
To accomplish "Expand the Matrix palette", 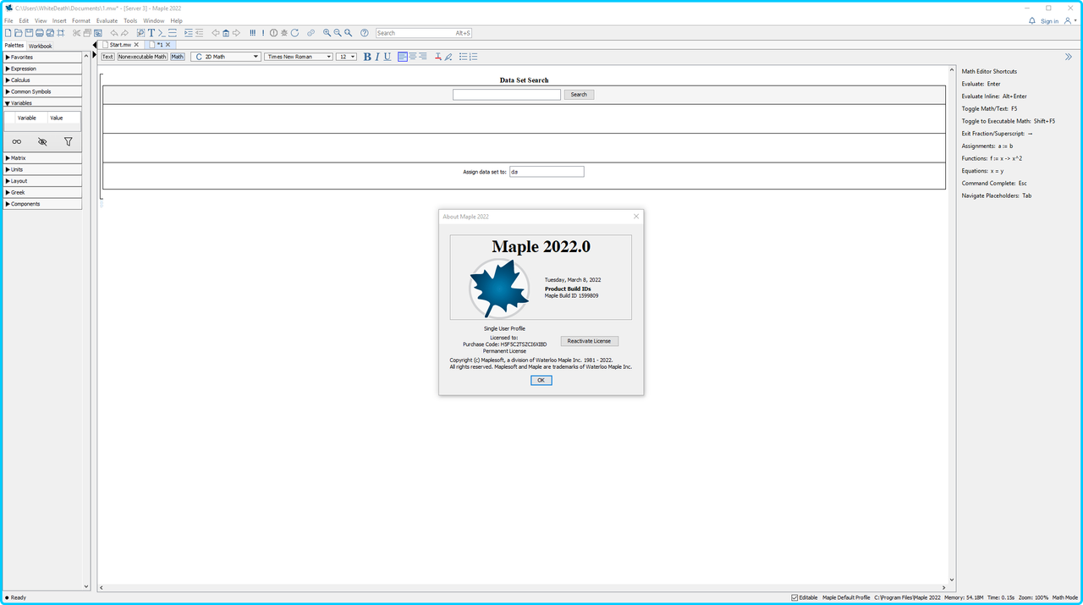I will pyautogui.click(x=42, y=158).
